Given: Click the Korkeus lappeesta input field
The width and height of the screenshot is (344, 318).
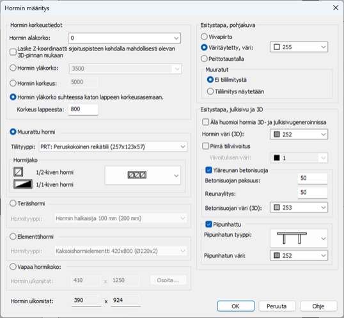Looking at the screenshot, I should coord(83,109).
